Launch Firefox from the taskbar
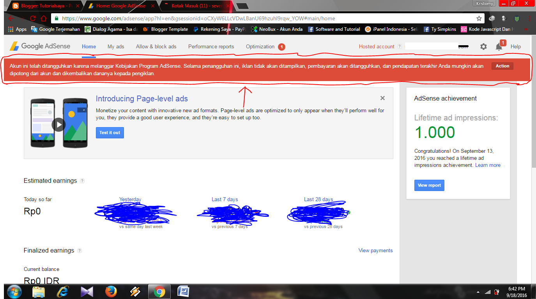The width and height of the screenshot is (536, 299). tap(111, 292)
